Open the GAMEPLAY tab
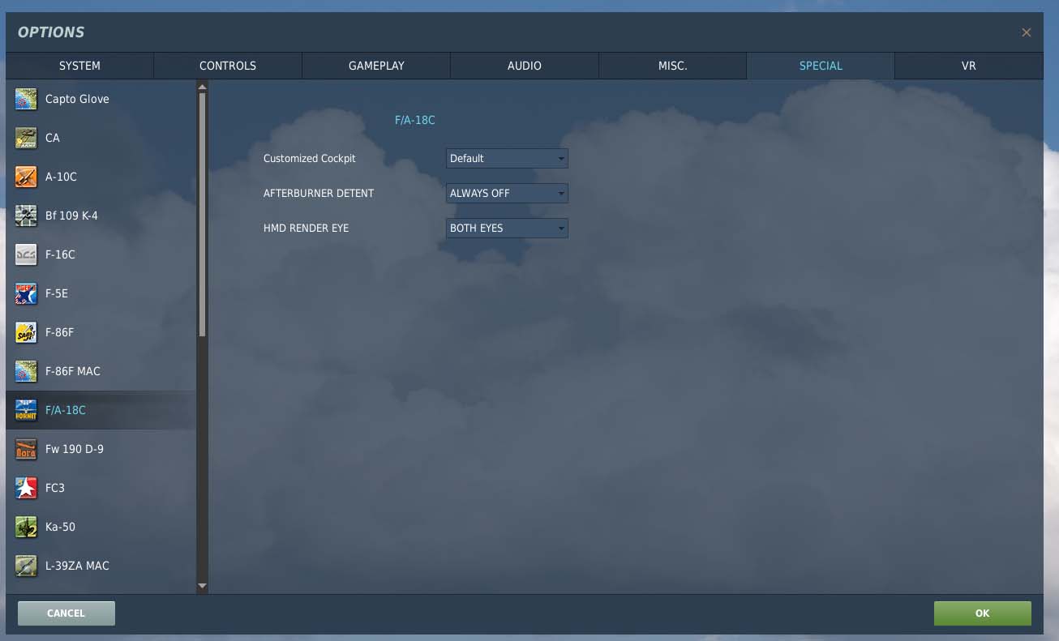1059x641 pixels. coord(376,66)
